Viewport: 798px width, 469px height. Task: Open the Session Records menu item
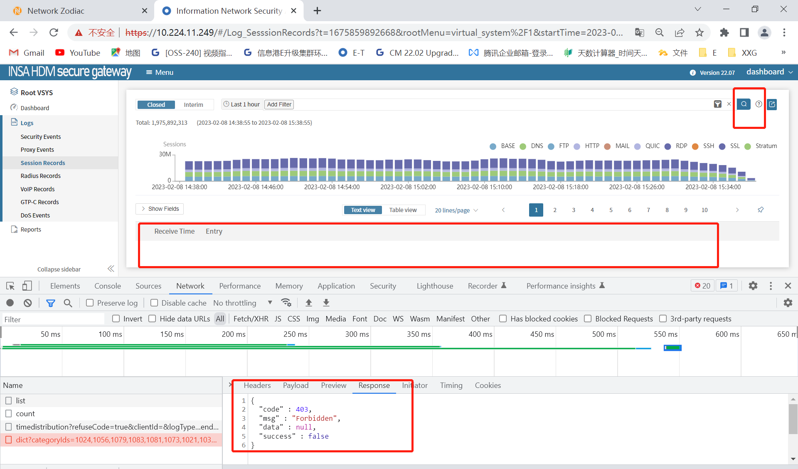[x=43, y=163]
